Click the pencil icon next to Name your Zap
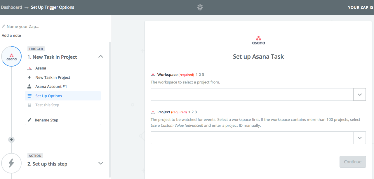This screenshot has height=179, width=374. [x=4, y=26]
